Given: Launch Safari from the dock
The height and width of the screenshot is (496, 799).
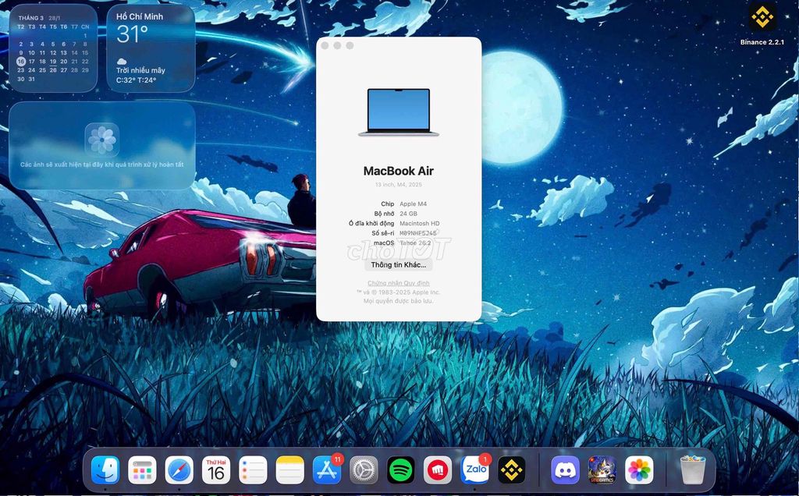Looking at the screenshot, I should point(179,469).
